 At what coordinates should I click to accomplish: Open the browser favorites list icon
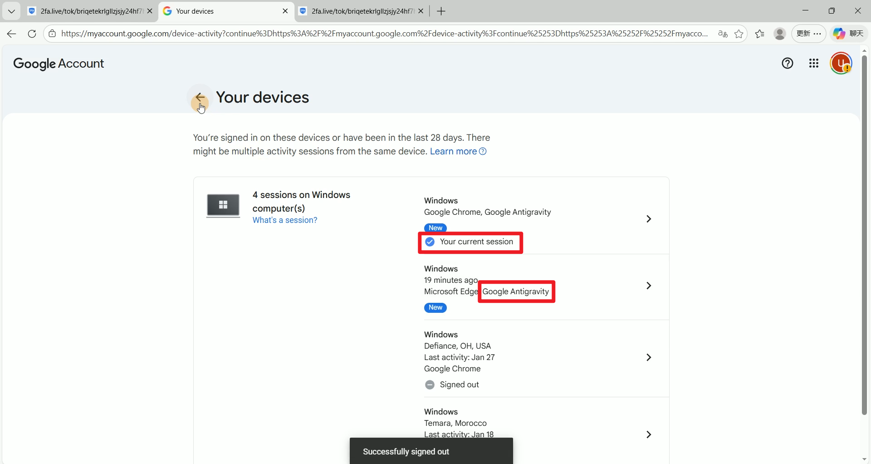point(760,34)
